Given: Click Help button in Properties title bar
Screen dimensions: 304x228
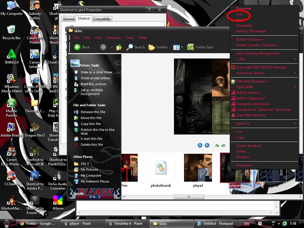Looking at the screenshot, I should 149,10.
